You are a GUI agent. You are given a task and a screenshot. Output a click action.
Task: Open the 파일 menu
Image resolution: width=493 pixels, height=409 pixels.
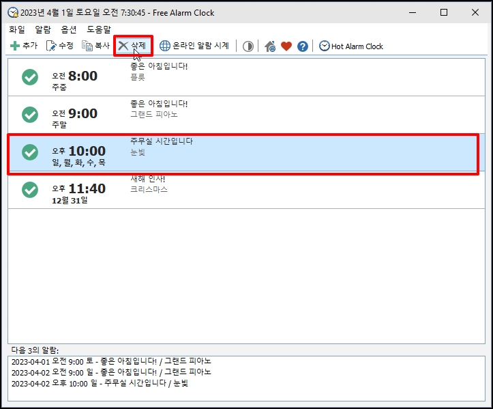pyautogui.click(x=17, y=29)
